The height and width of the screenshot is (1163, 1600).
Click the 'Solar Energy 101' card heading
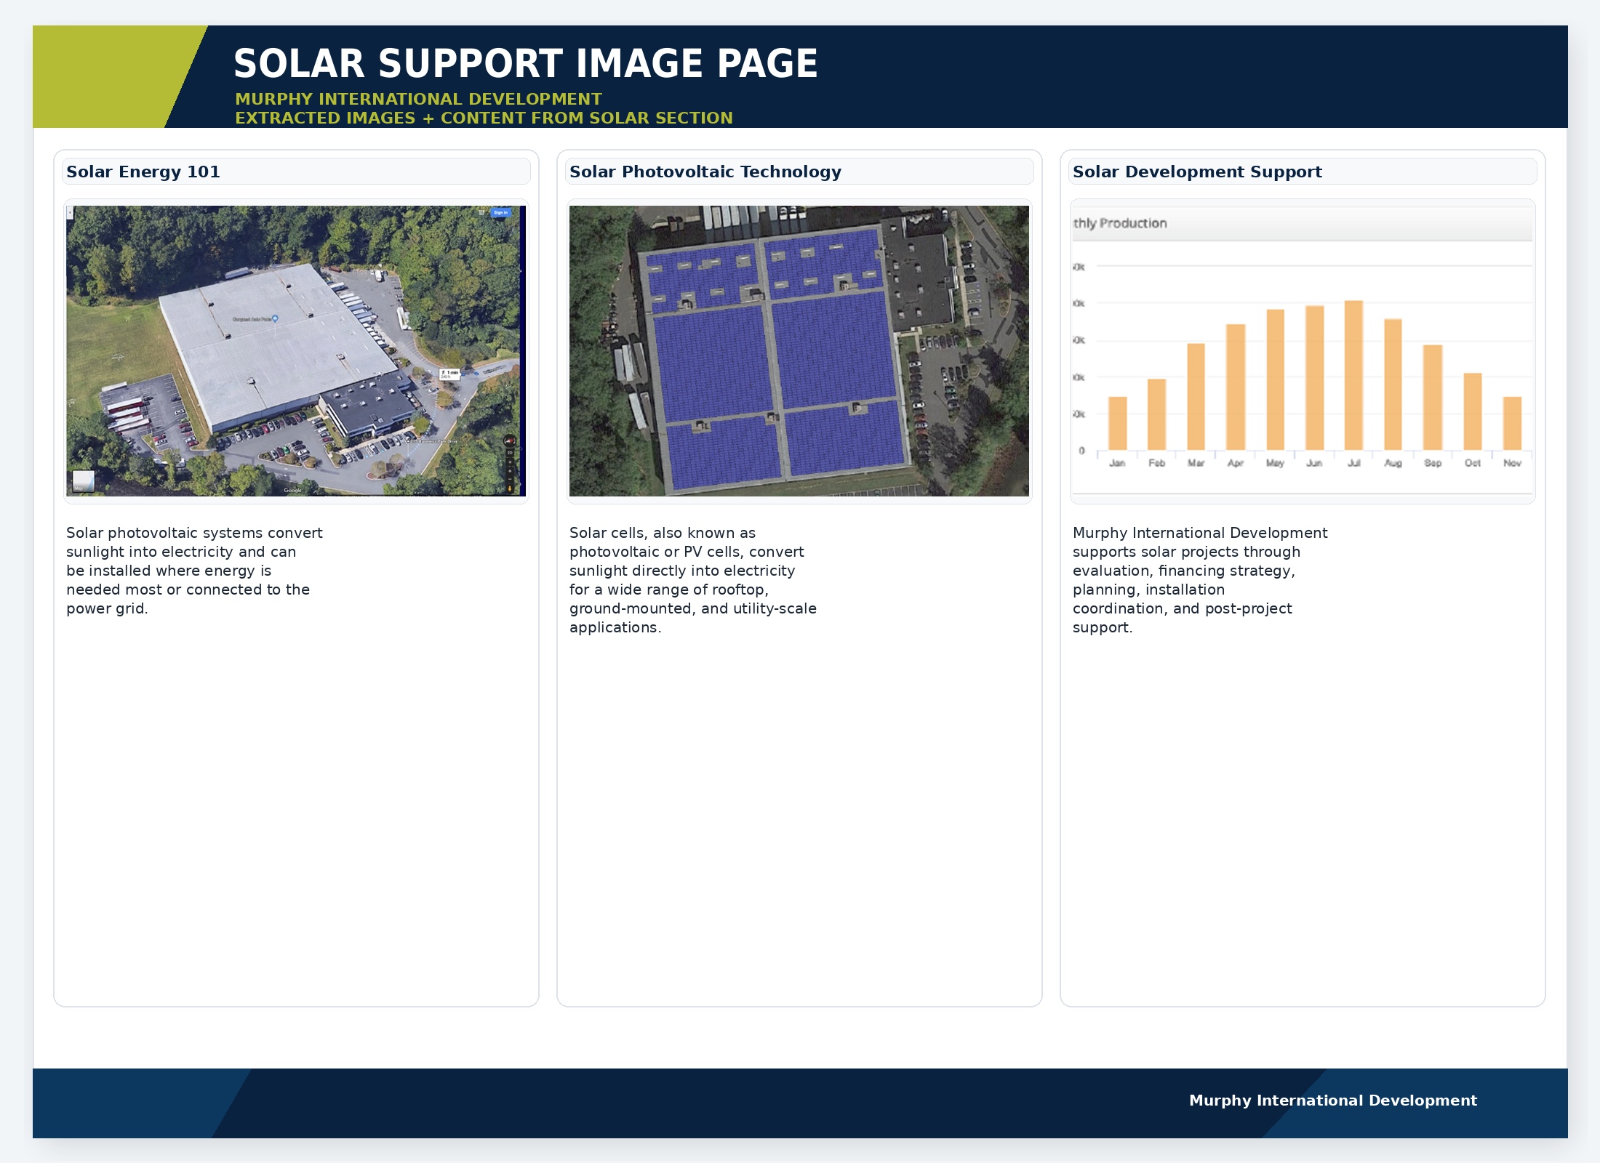tap(143, 172)
